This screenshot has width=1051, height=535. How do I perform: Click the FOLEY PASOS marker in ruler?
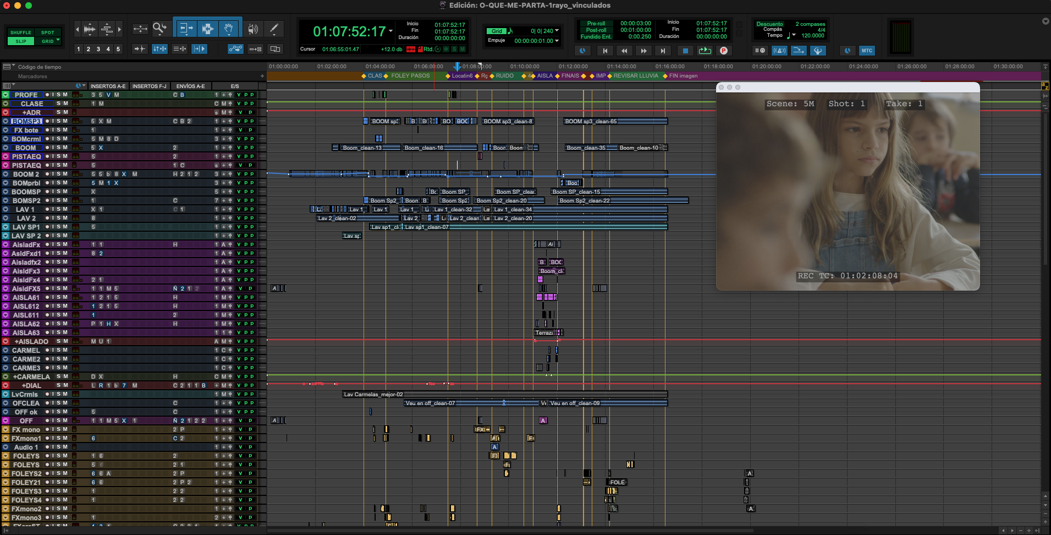click(x=410, y=76)
